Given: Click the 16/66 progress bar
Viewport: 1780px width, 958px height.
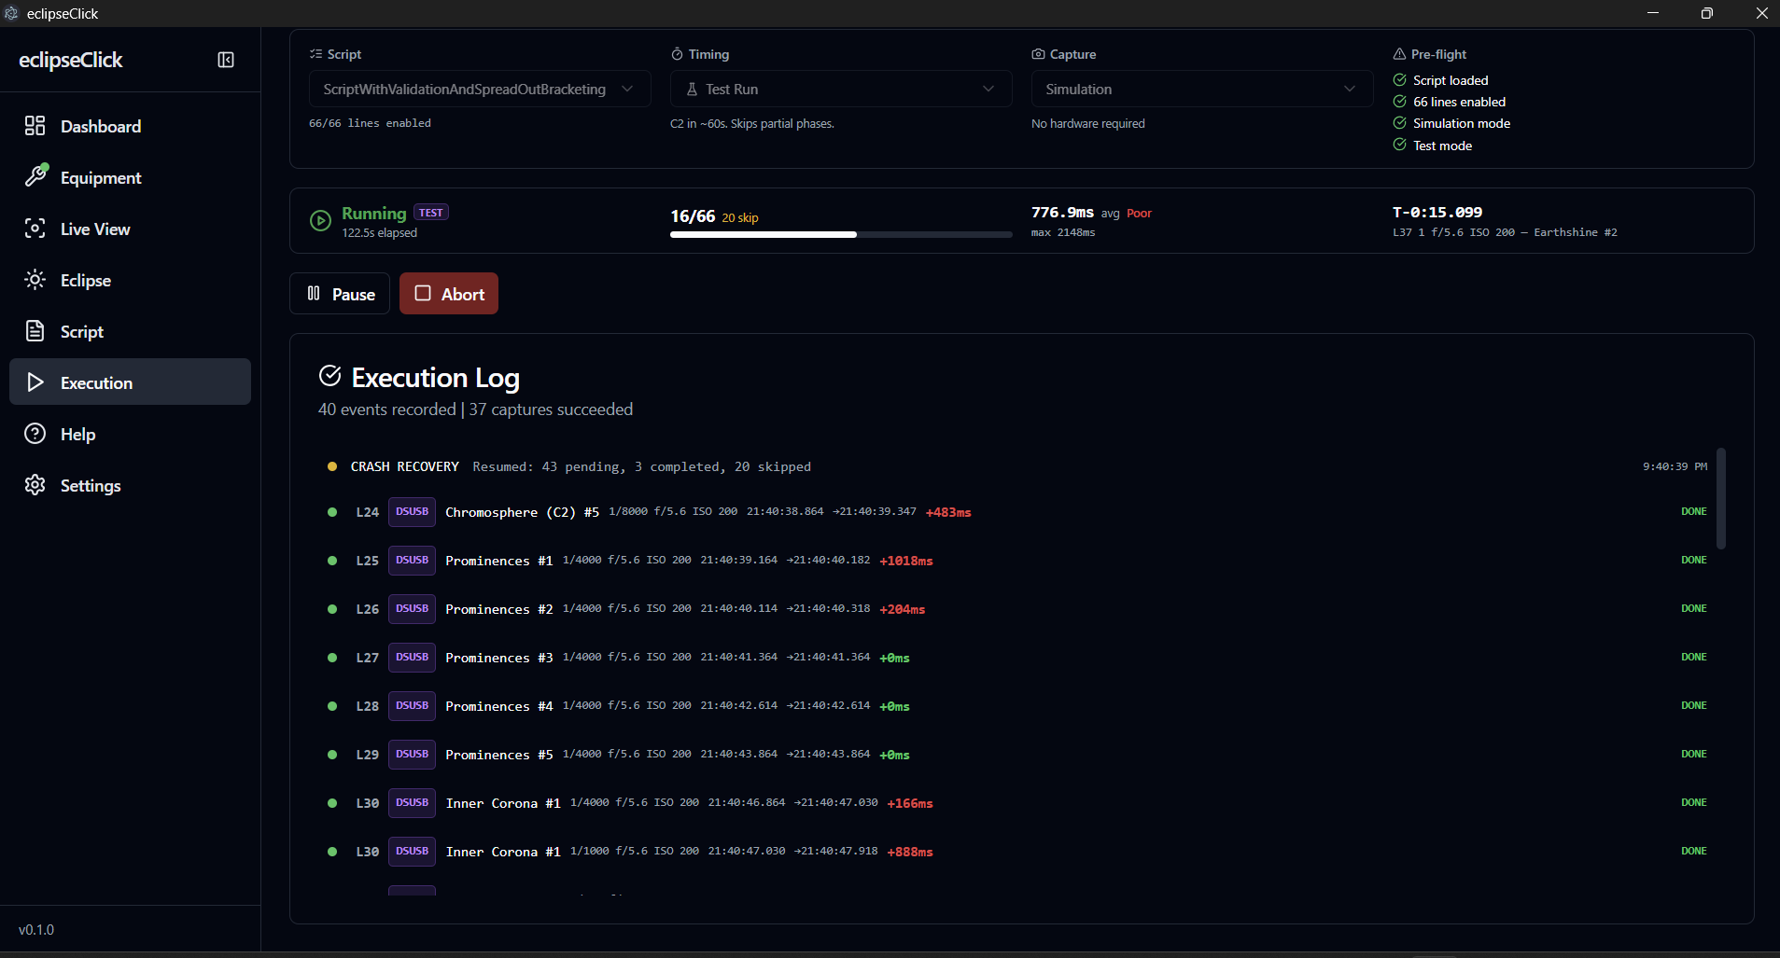Looking at the screenshot, I should [x=839, y=234].
